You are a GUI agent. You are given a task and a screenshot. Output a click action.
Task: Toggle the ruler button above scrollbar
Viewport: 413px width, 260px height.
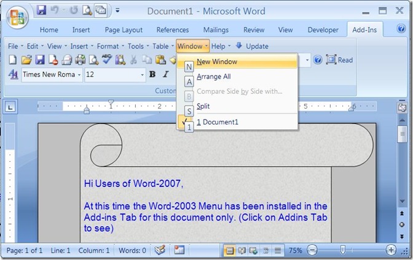click(x=402, y=108)
